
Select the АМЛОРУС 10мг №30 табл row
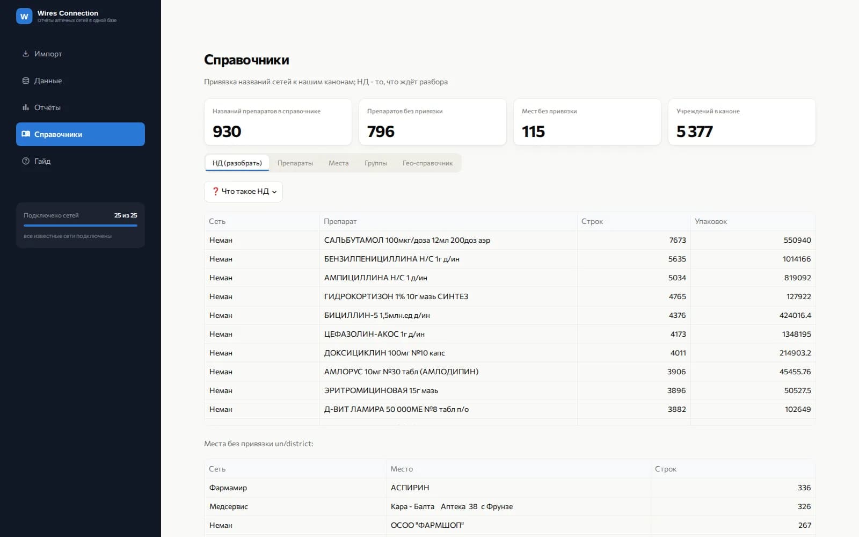coord(509,372)
